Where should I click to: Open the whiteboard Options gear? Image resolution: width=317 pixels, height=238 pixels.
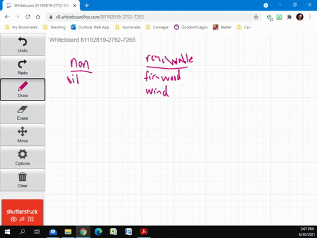click(x=22, y=157)
